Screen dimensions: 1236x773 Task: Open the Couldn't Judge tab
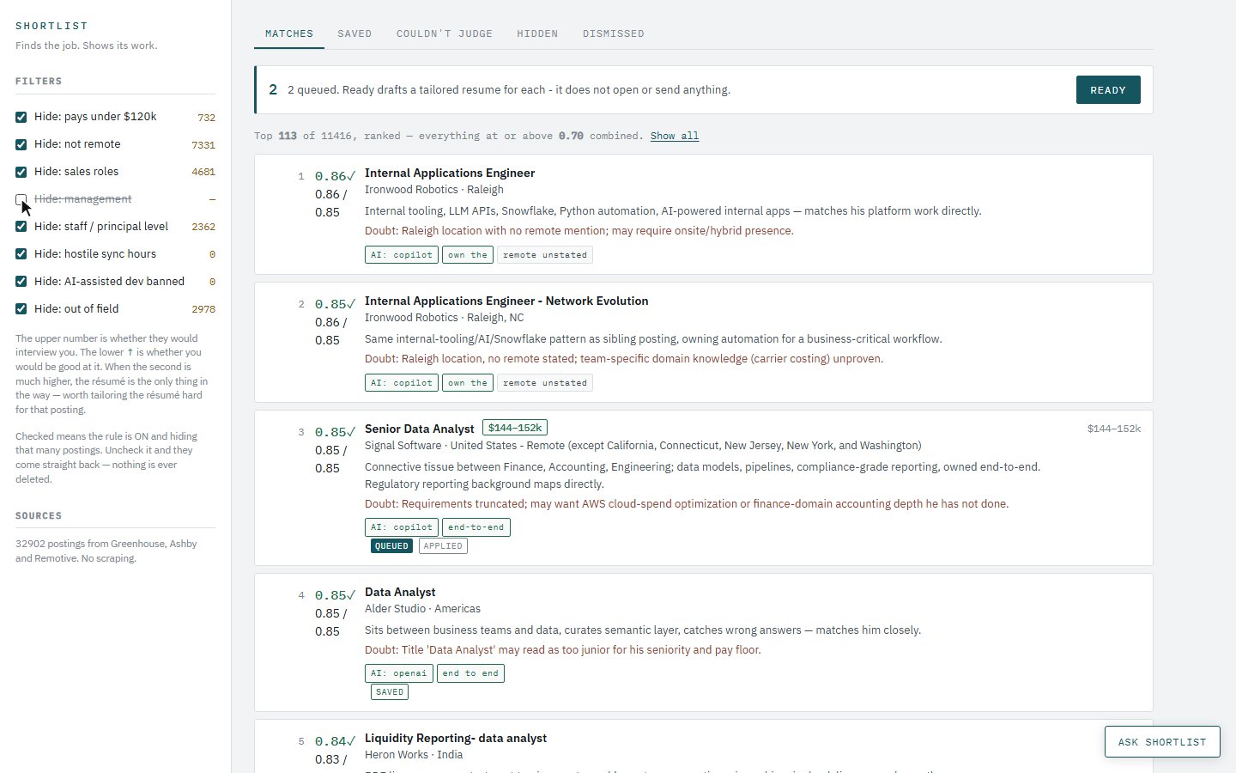(x=445, y=33)
